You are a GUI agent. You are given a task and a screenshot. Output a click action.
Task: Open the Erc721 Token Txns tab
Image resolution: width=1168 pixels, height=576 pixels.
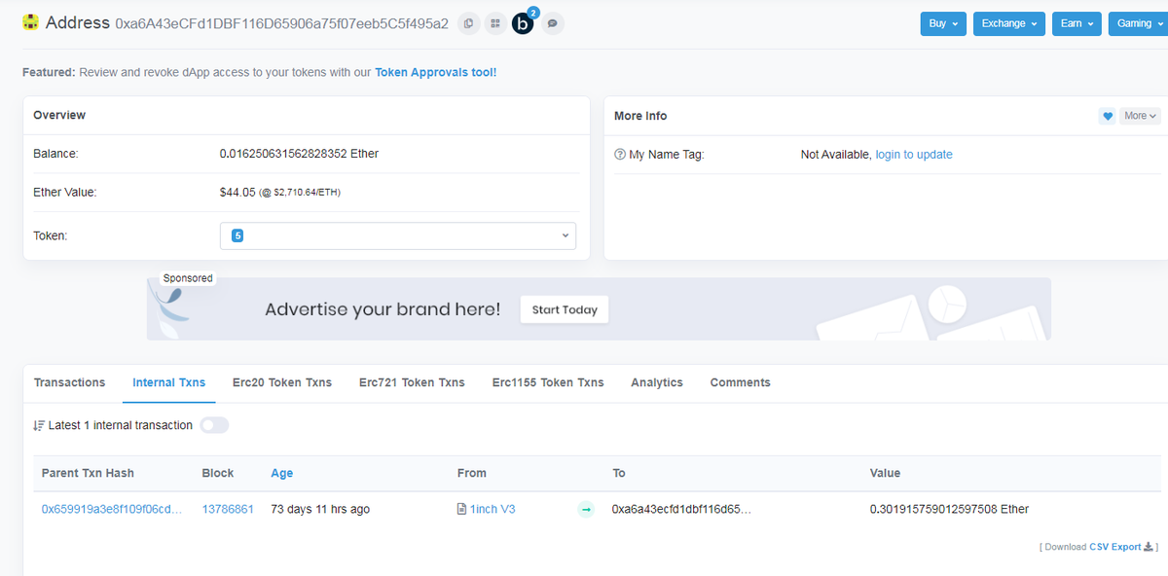412,382
